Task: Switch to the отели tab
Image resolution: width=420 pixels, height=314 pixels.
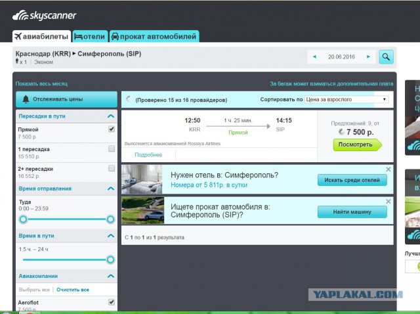Action: click(x=90, y=37)
